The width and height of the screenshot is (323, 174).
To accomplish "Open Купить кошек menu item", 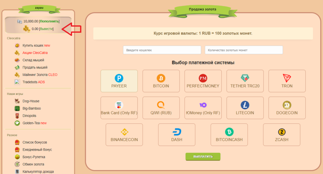I will [x=36, y=45].
